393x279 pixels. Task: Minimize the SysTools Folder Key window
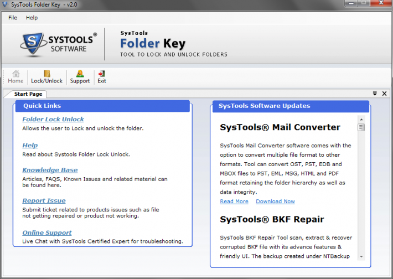pos(351,3)
